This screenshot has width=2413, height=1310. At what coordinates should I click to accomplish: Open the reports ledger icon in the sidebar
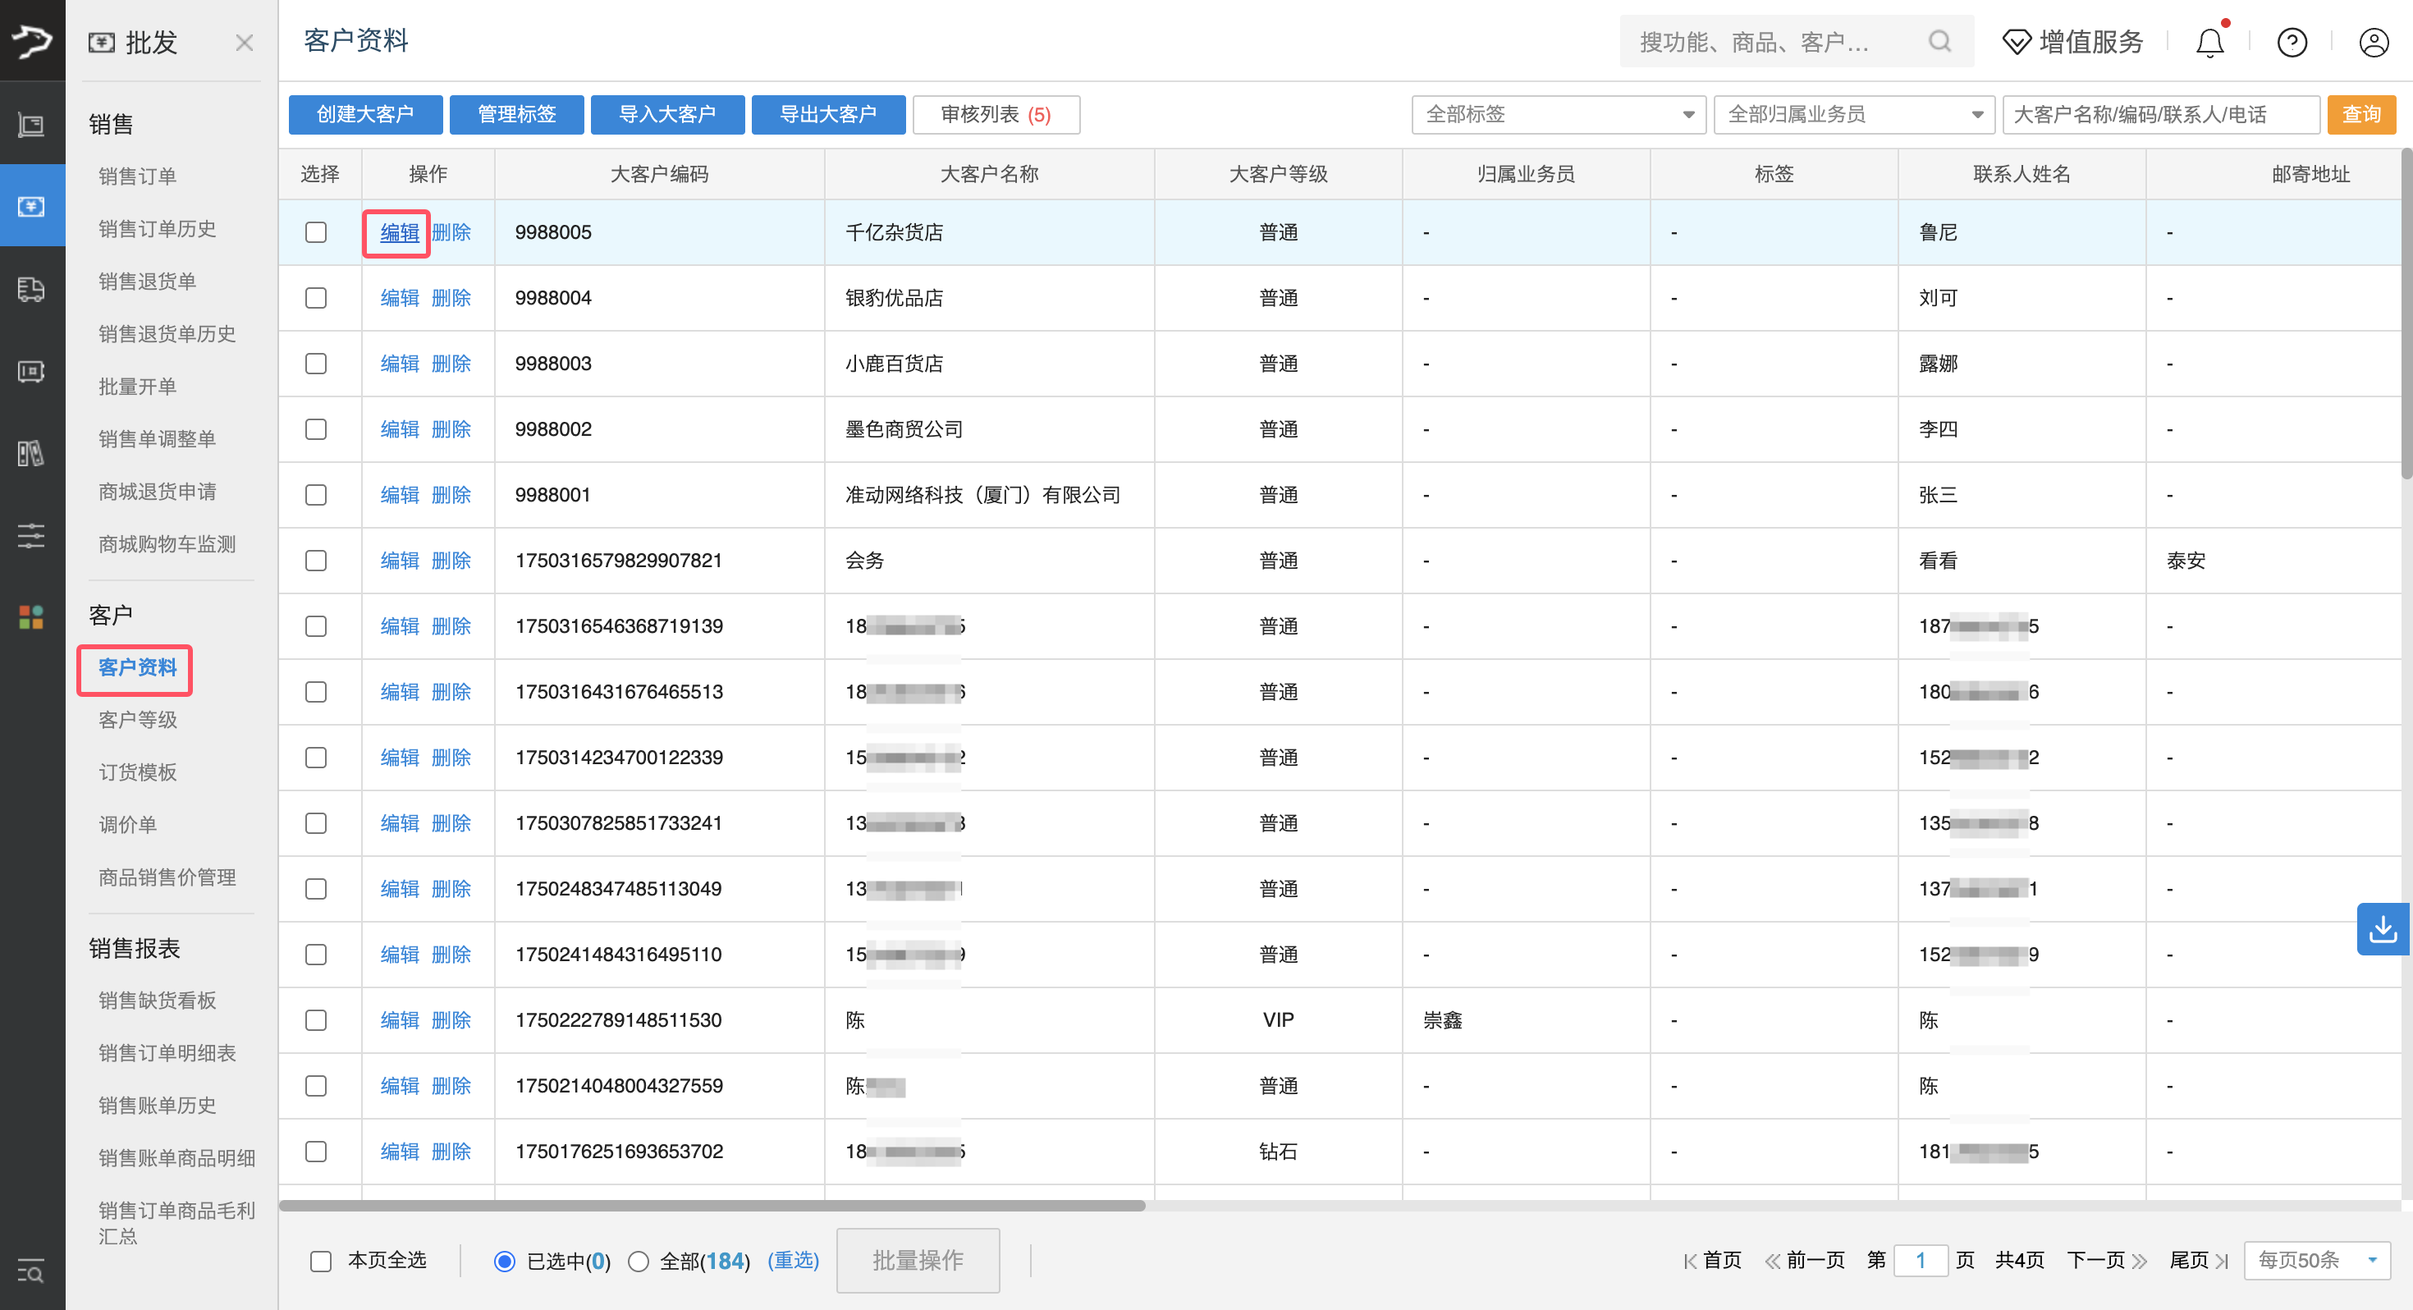pyautogui.click(x=31, y=454)
